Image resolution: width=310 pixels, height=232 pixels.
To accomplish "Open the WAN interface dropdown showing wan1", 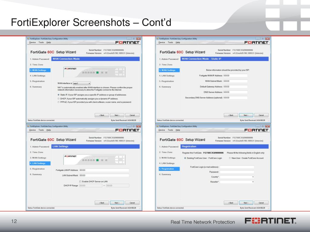I will tap(82, 83).
